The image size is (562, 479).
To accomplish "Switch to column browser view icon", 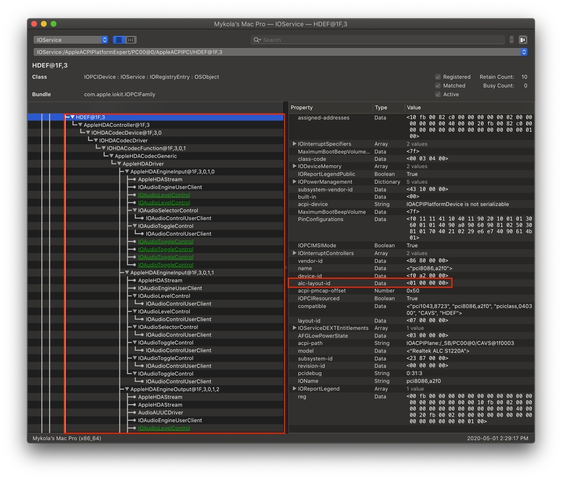I will click(131, 40).
